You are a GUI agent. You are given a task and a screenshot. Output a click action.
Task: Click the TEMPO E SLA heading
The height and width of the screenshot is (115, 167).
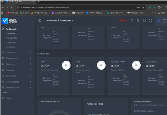43,54
